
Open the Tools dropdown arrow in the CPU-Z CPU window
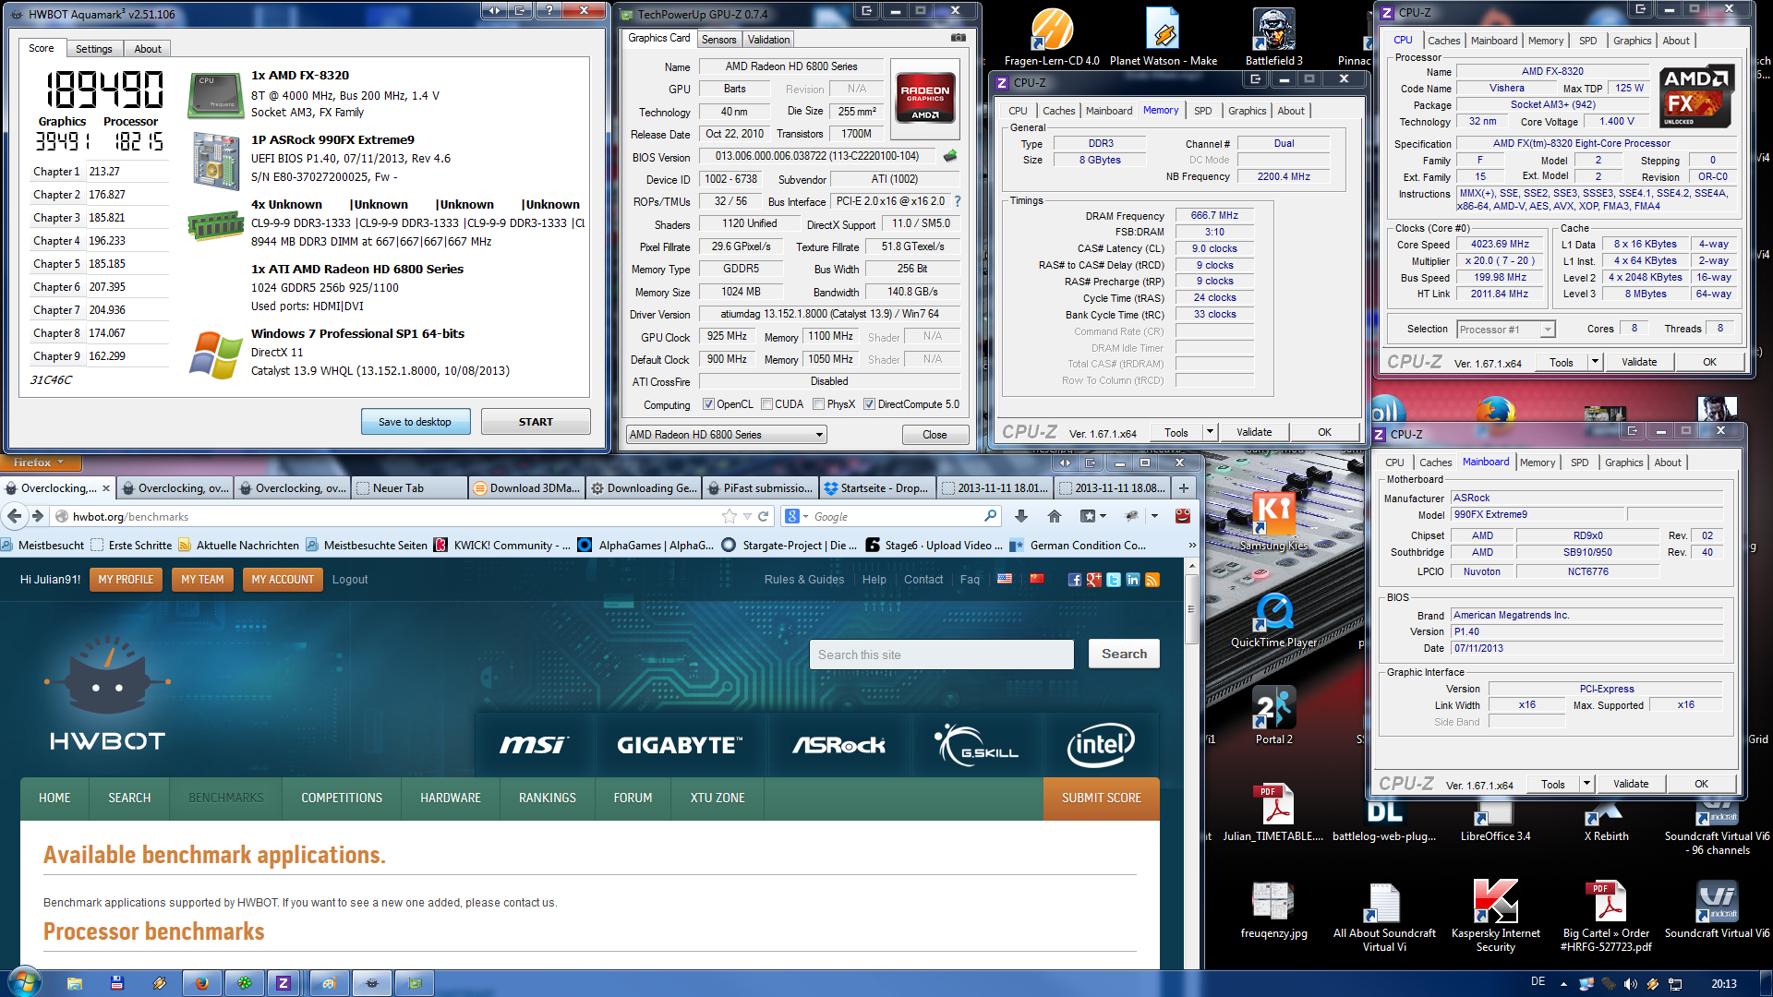[x=1595, y=362]
